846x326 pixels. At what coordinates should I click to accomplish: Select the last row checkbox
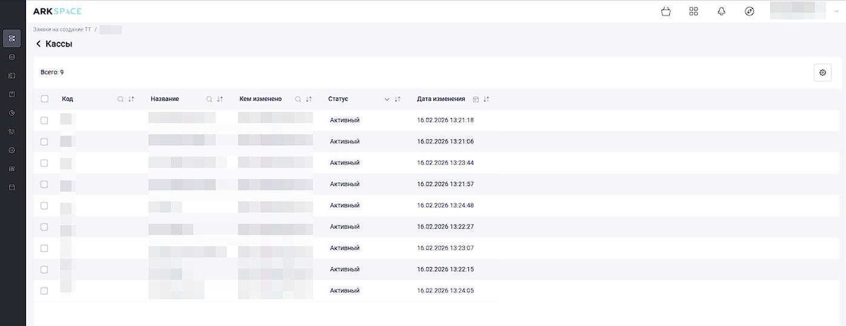(44, 291)
